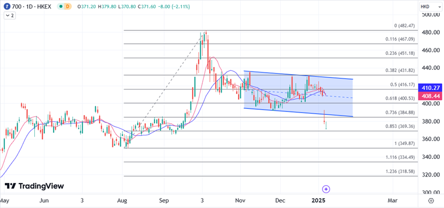Click the 340.00 price scale label
Viewport: 444px width, 208px height.
(x=430, y=157)
